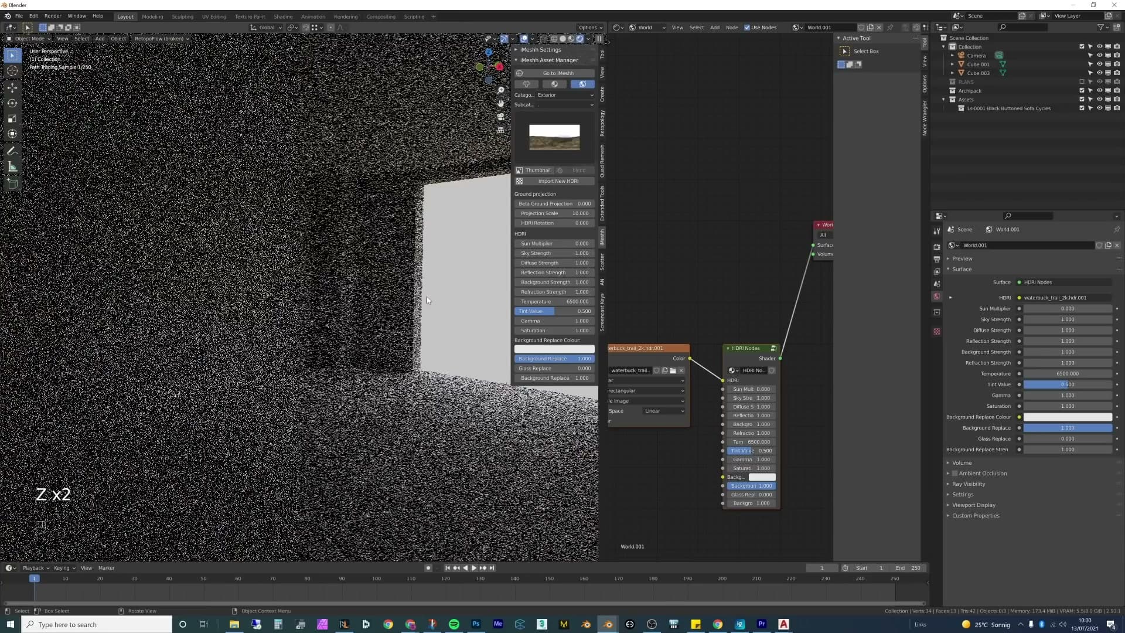This screenshot has width=1125, height=633.
Task: Click the HDRI preview thumbnail
Action: 554,137
